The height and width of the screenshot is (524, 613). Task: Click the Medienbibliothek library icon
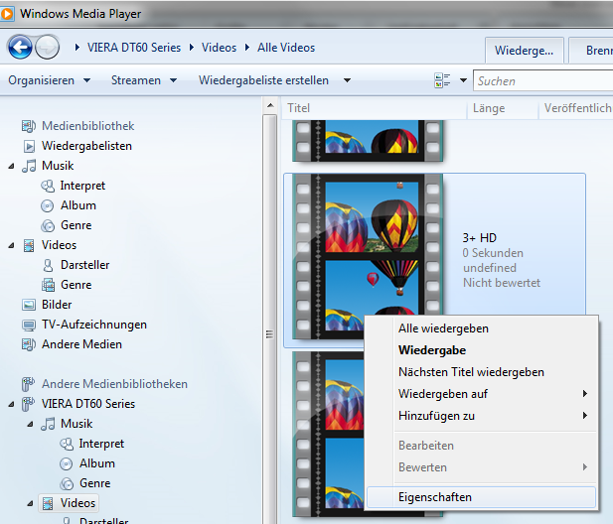pyautogui.click(x=29, y=126)
